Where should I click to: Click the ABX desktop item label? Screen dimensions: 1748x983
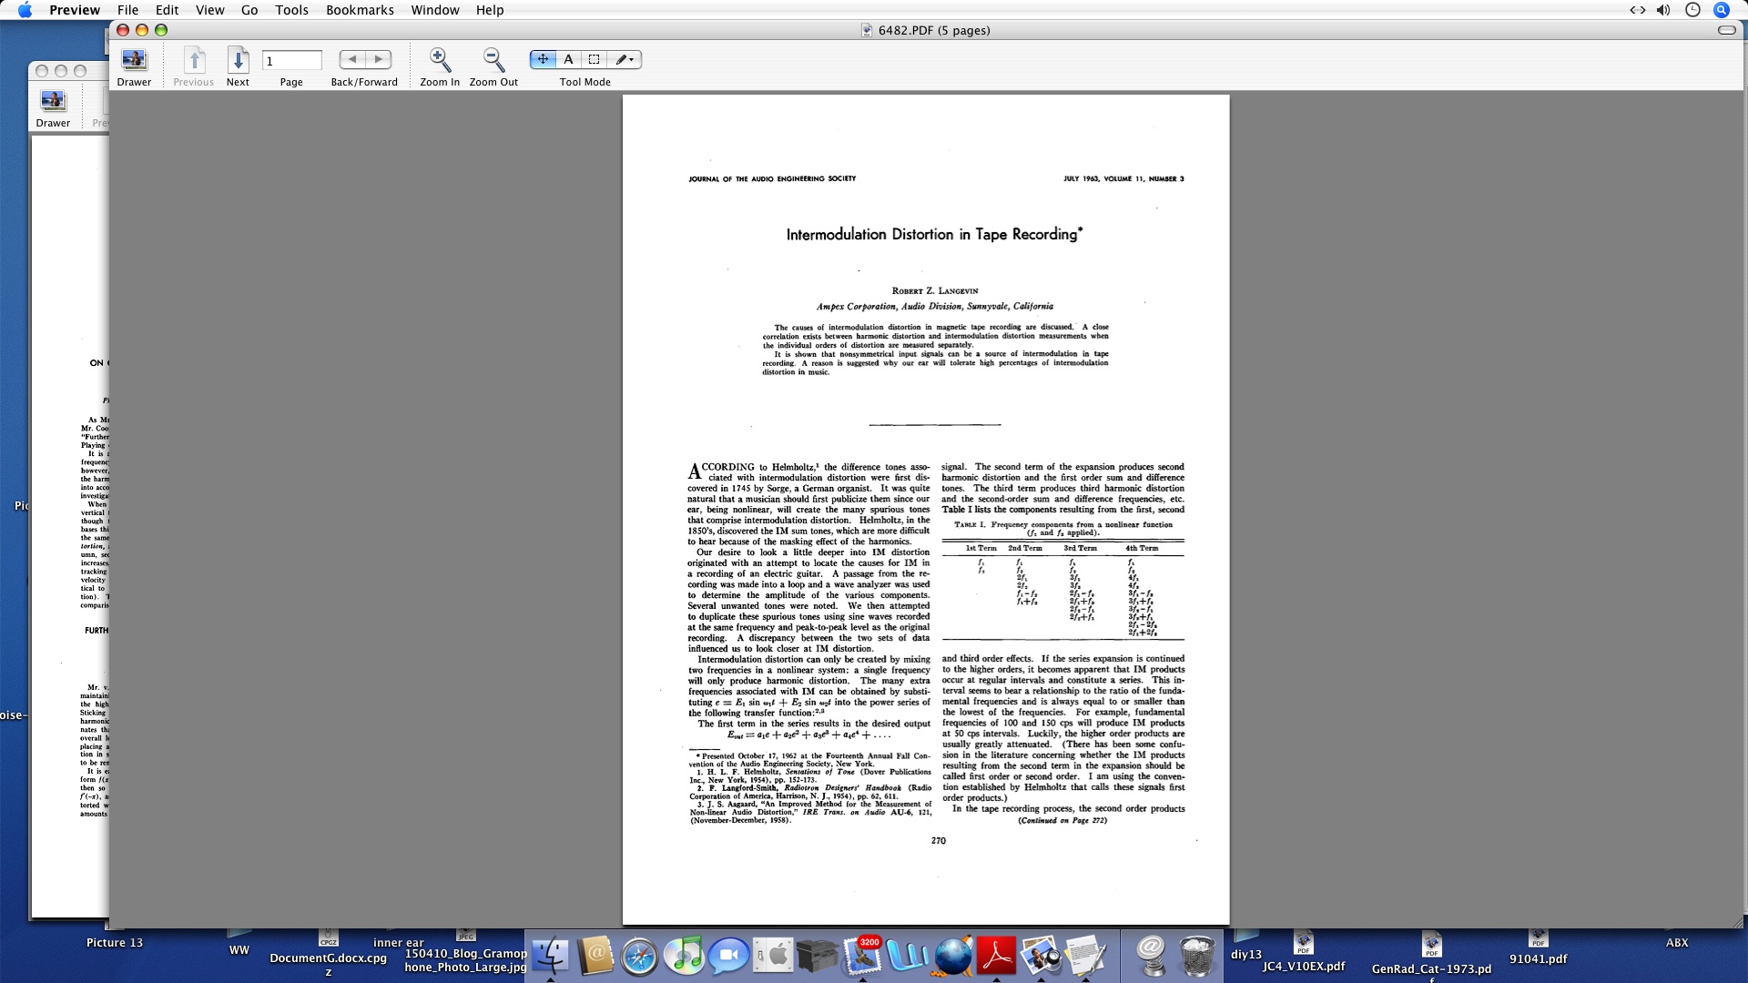1677,943
